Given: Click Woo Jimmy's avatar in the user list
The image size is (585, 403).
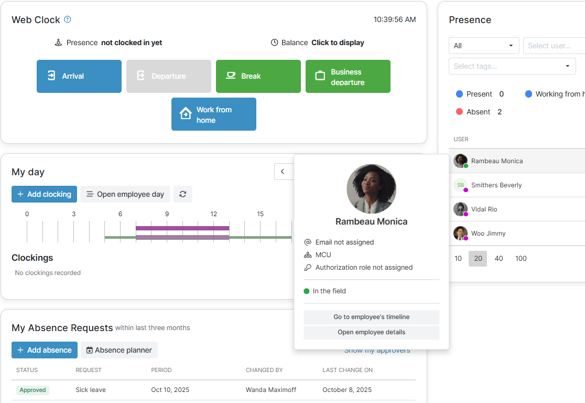Looking at the screenshot, I should click(460, 234).
